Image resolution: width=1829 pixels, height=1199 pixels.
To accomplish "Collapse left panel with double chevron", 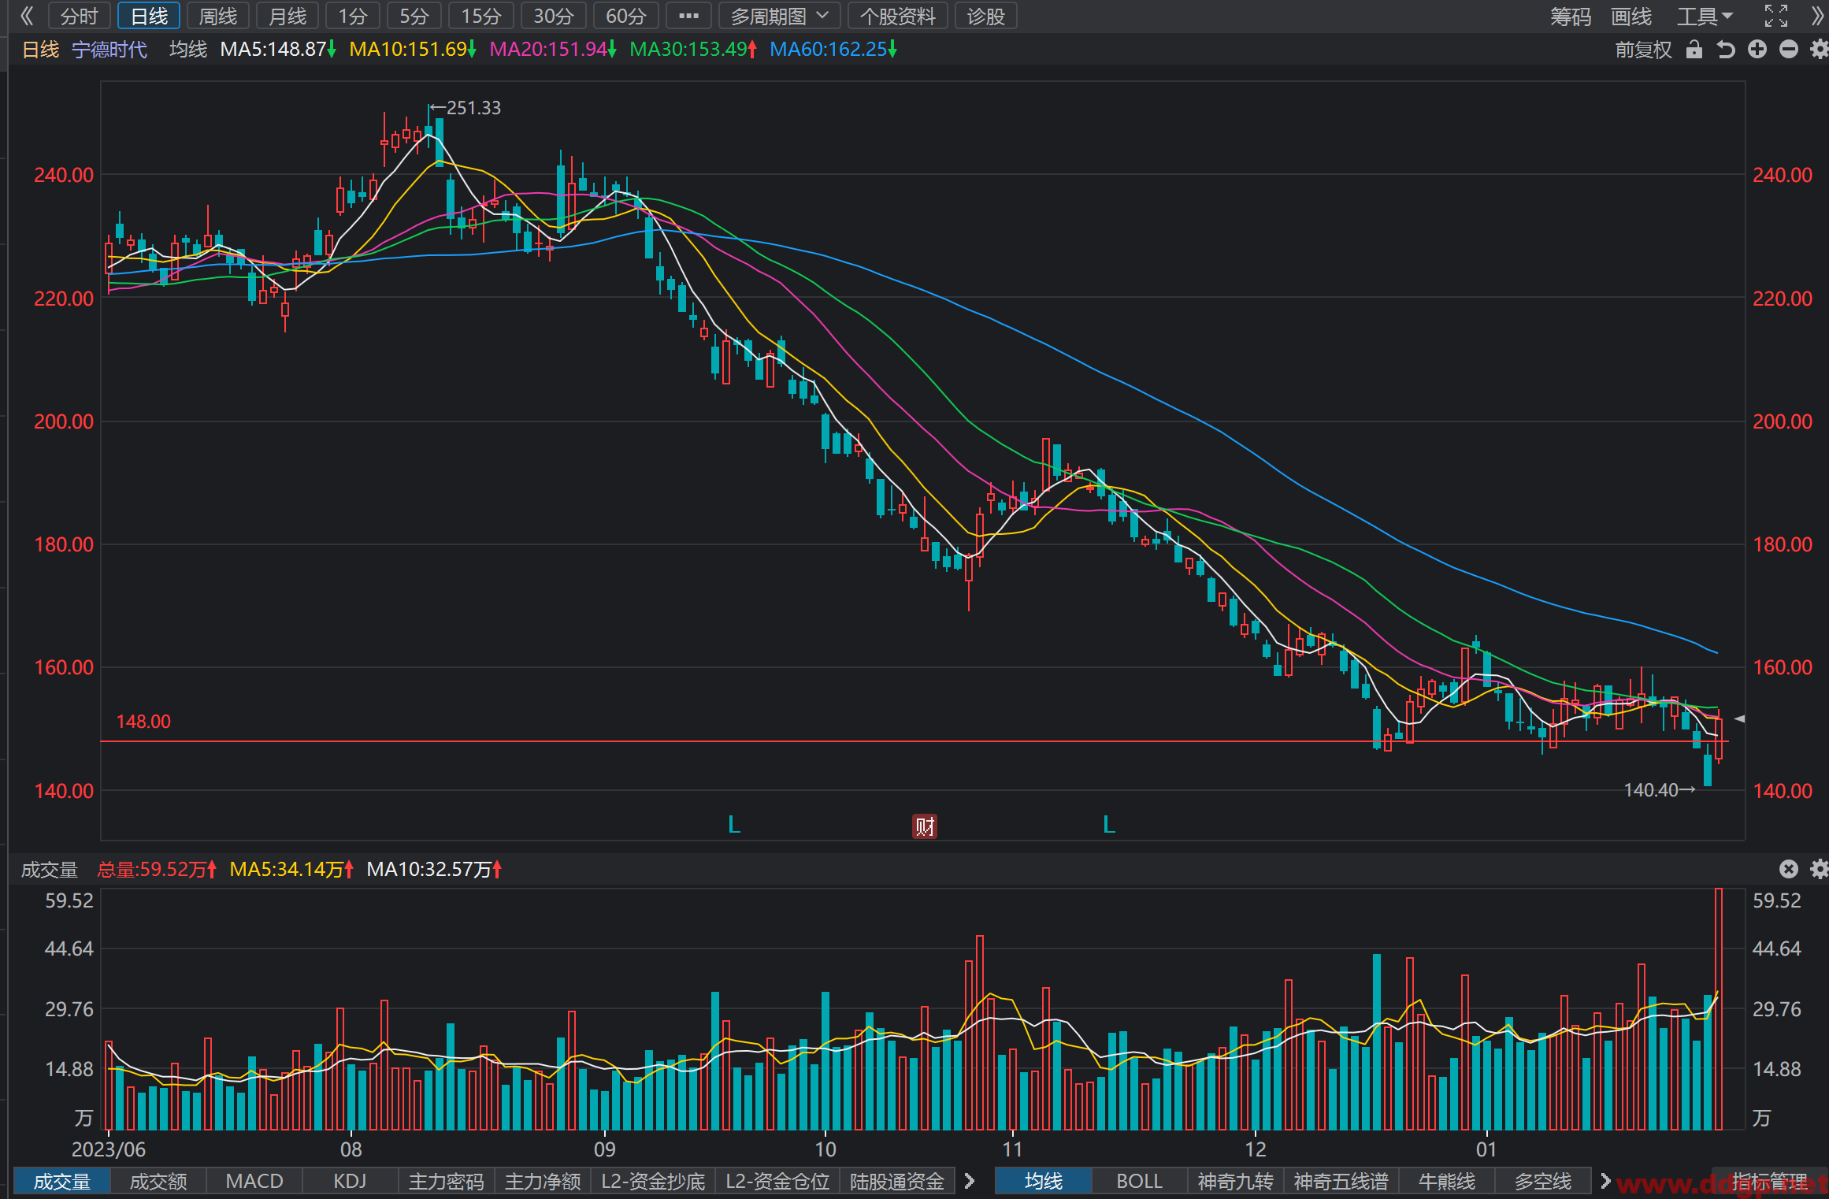I will click(x=26, y=16).
